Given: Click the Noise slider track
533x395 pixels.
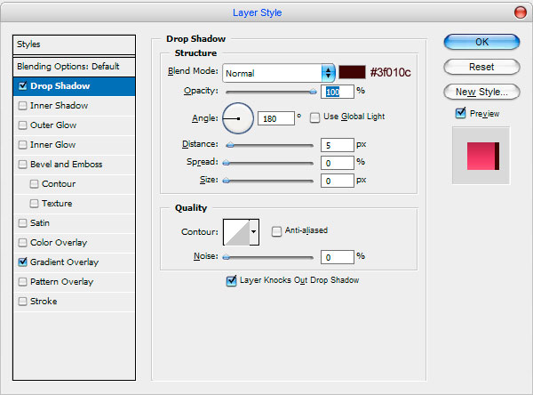Looking at the screenshot, I should [x=270, y=257].
